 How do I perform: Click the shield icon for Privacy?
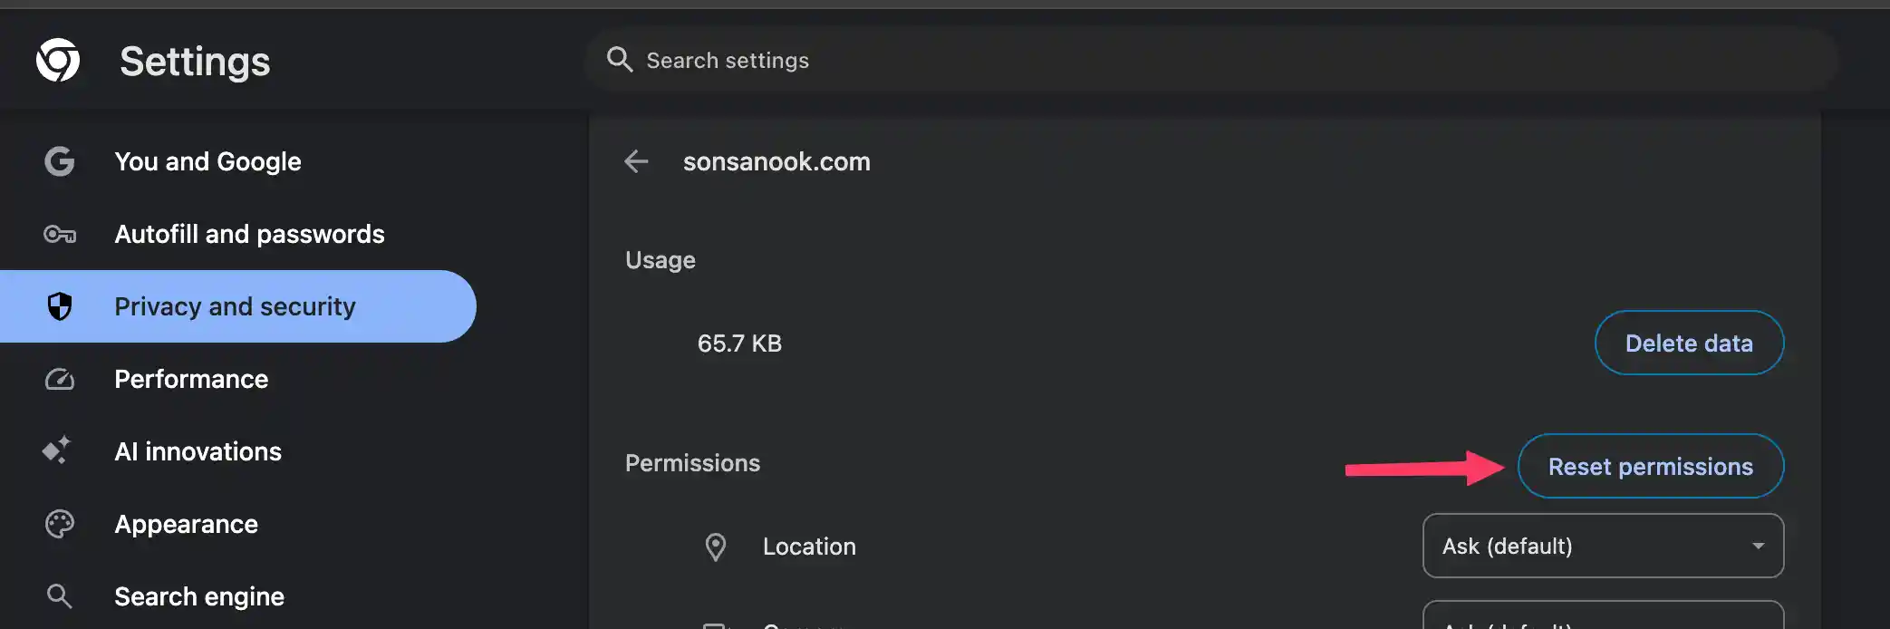[x=60, y=306]
